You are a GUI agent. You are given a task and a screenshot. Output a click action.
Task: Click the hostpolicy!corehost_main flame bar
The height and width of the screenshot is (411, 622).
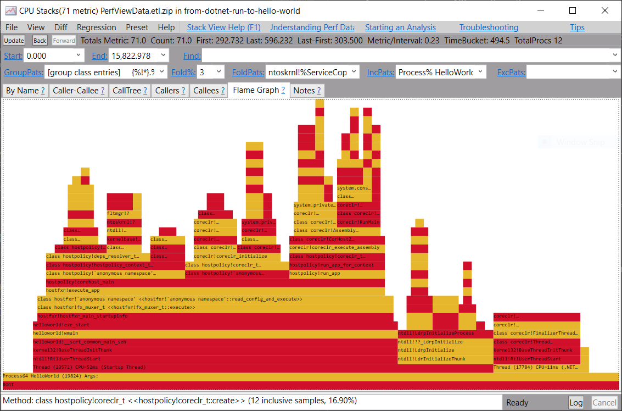point(215,282)
